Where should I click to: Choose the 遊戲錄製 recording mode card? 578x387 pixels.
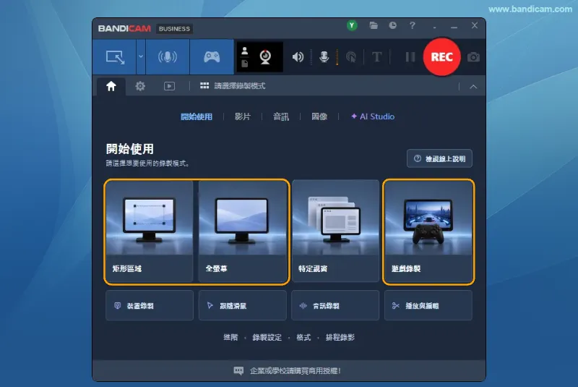(x=428, y=231)
